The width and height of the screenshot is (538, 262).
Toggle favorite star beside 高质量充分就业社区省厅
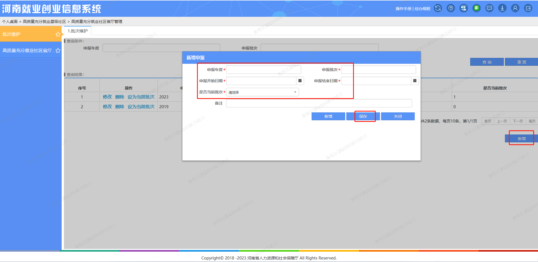[58, 51]
